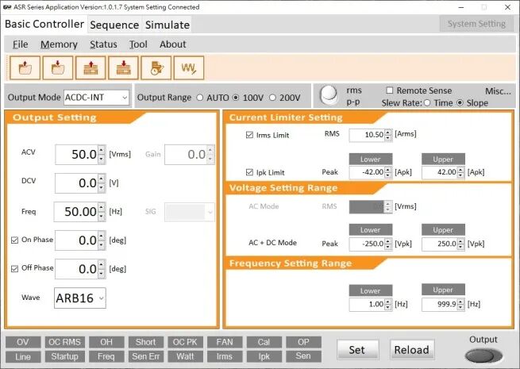520x369 pixels.
Task: Choose Slope slew rate option
Action: point(460,103)
